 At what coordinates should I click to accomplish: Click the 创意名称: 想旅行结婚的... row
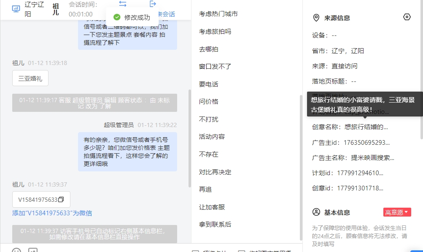click(x=350, y=127)
